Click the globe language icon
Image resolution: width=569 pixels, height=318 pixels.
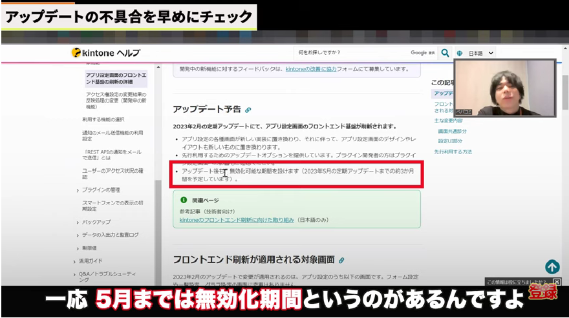tap(459, 53)
